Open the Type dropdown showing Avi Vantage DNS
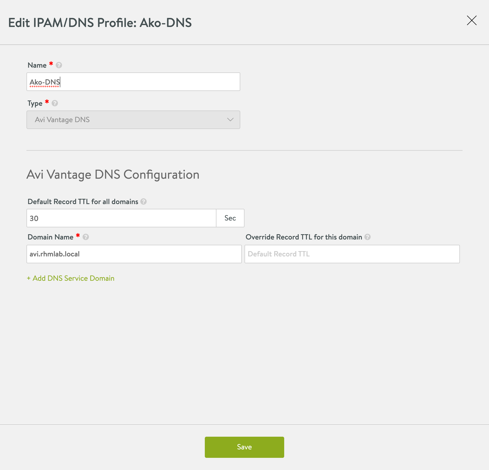This screenshot has height=470, width=489. pyautogui.click(x=133, y=120)
